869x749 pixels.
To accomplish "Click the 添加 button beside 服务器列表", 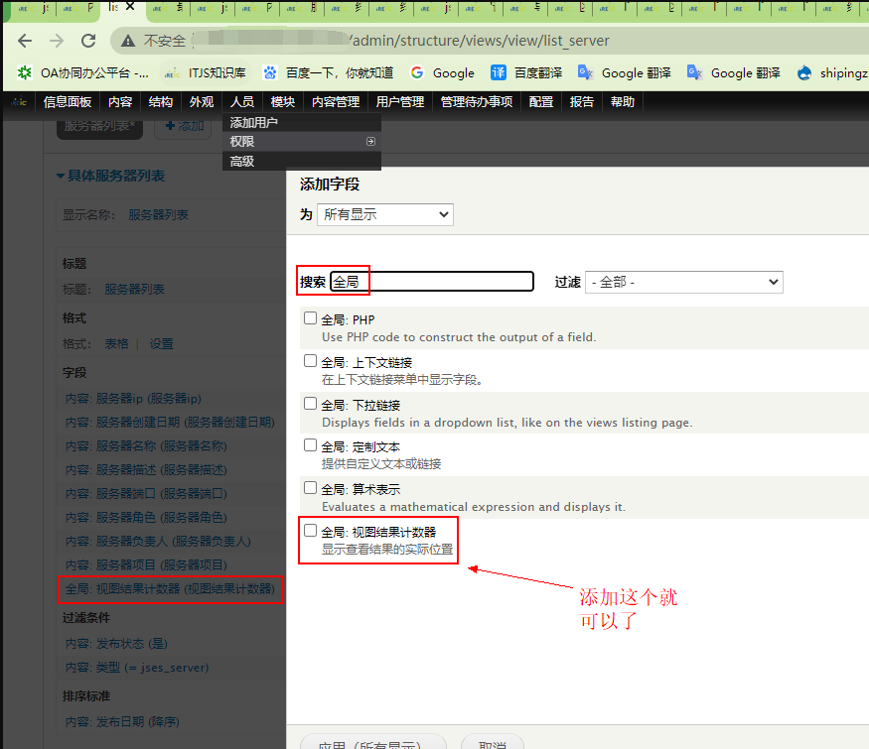I will [183, 126].
